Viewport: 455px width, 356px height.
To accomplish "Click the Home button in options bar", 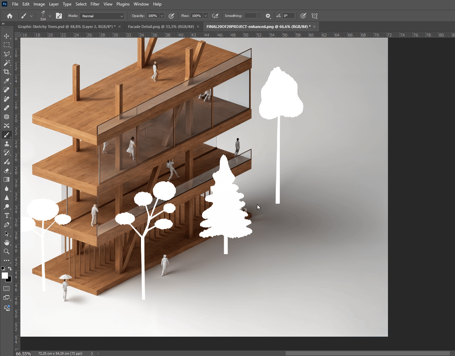I will pyautogui.click(x=10, y=16).
